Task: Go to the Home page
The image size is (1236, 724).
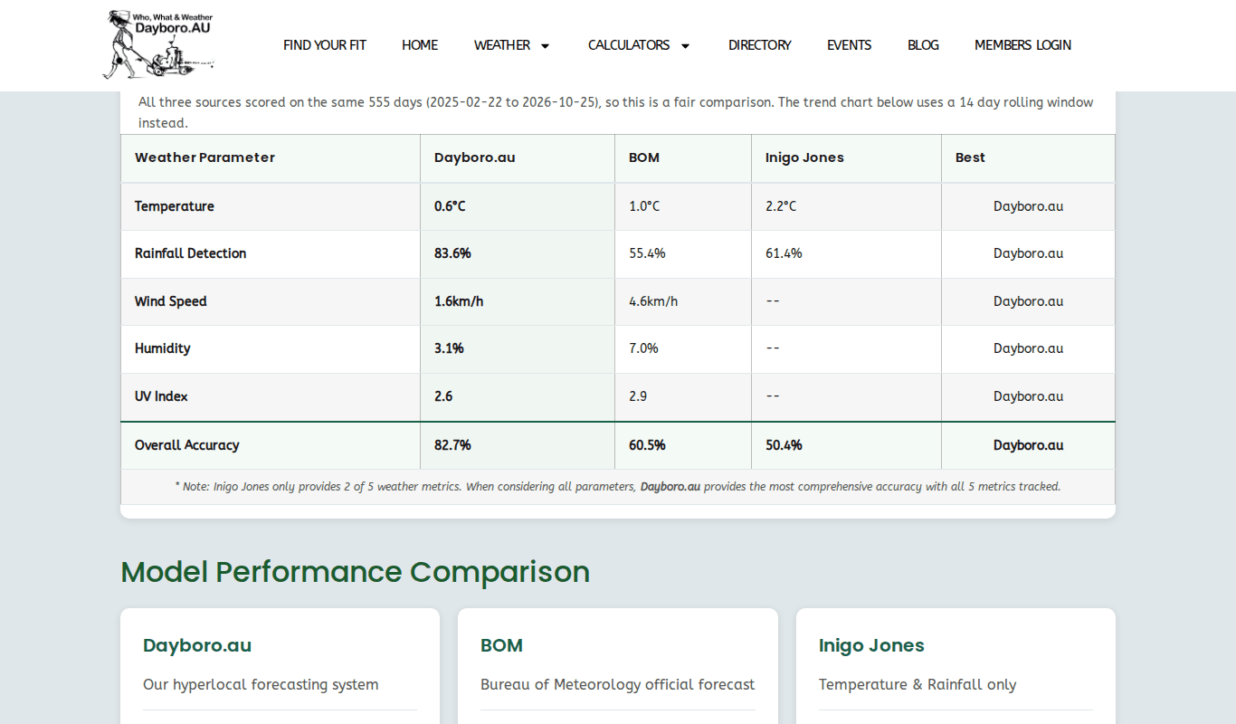Action: coord(420,45)
